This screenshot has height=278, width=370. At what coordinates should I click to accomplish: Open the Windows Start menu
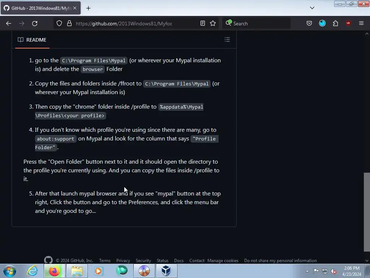(x=10, y=271)
